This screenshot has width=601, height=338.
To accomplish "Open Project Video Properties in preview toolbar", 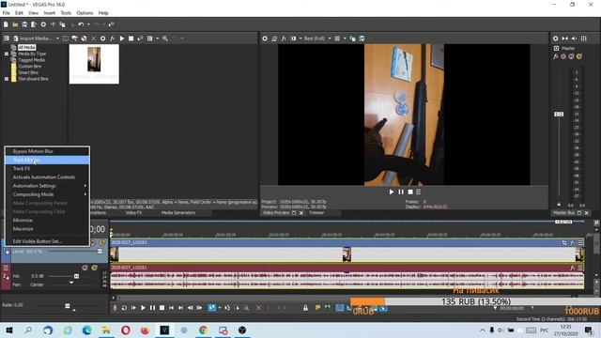I will pos(265,38).
